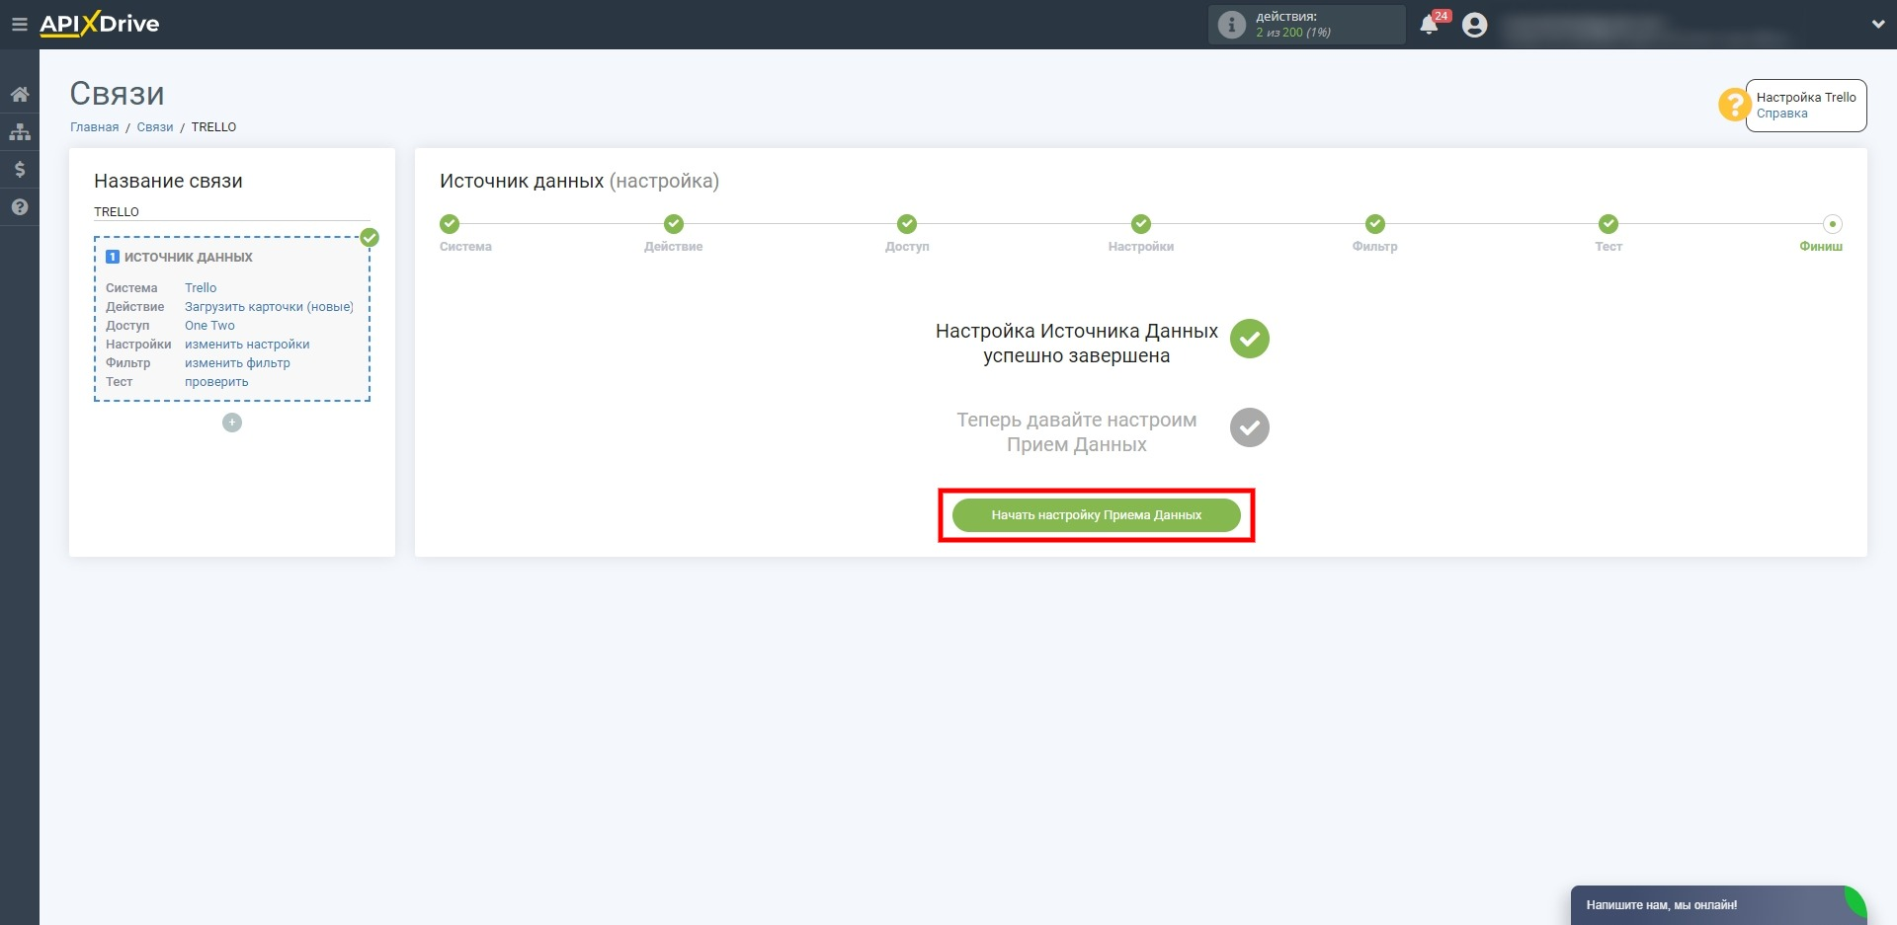Open the connections sitemap sidebar icon
Screen dimensions: 1897x925
pos(20,132)
